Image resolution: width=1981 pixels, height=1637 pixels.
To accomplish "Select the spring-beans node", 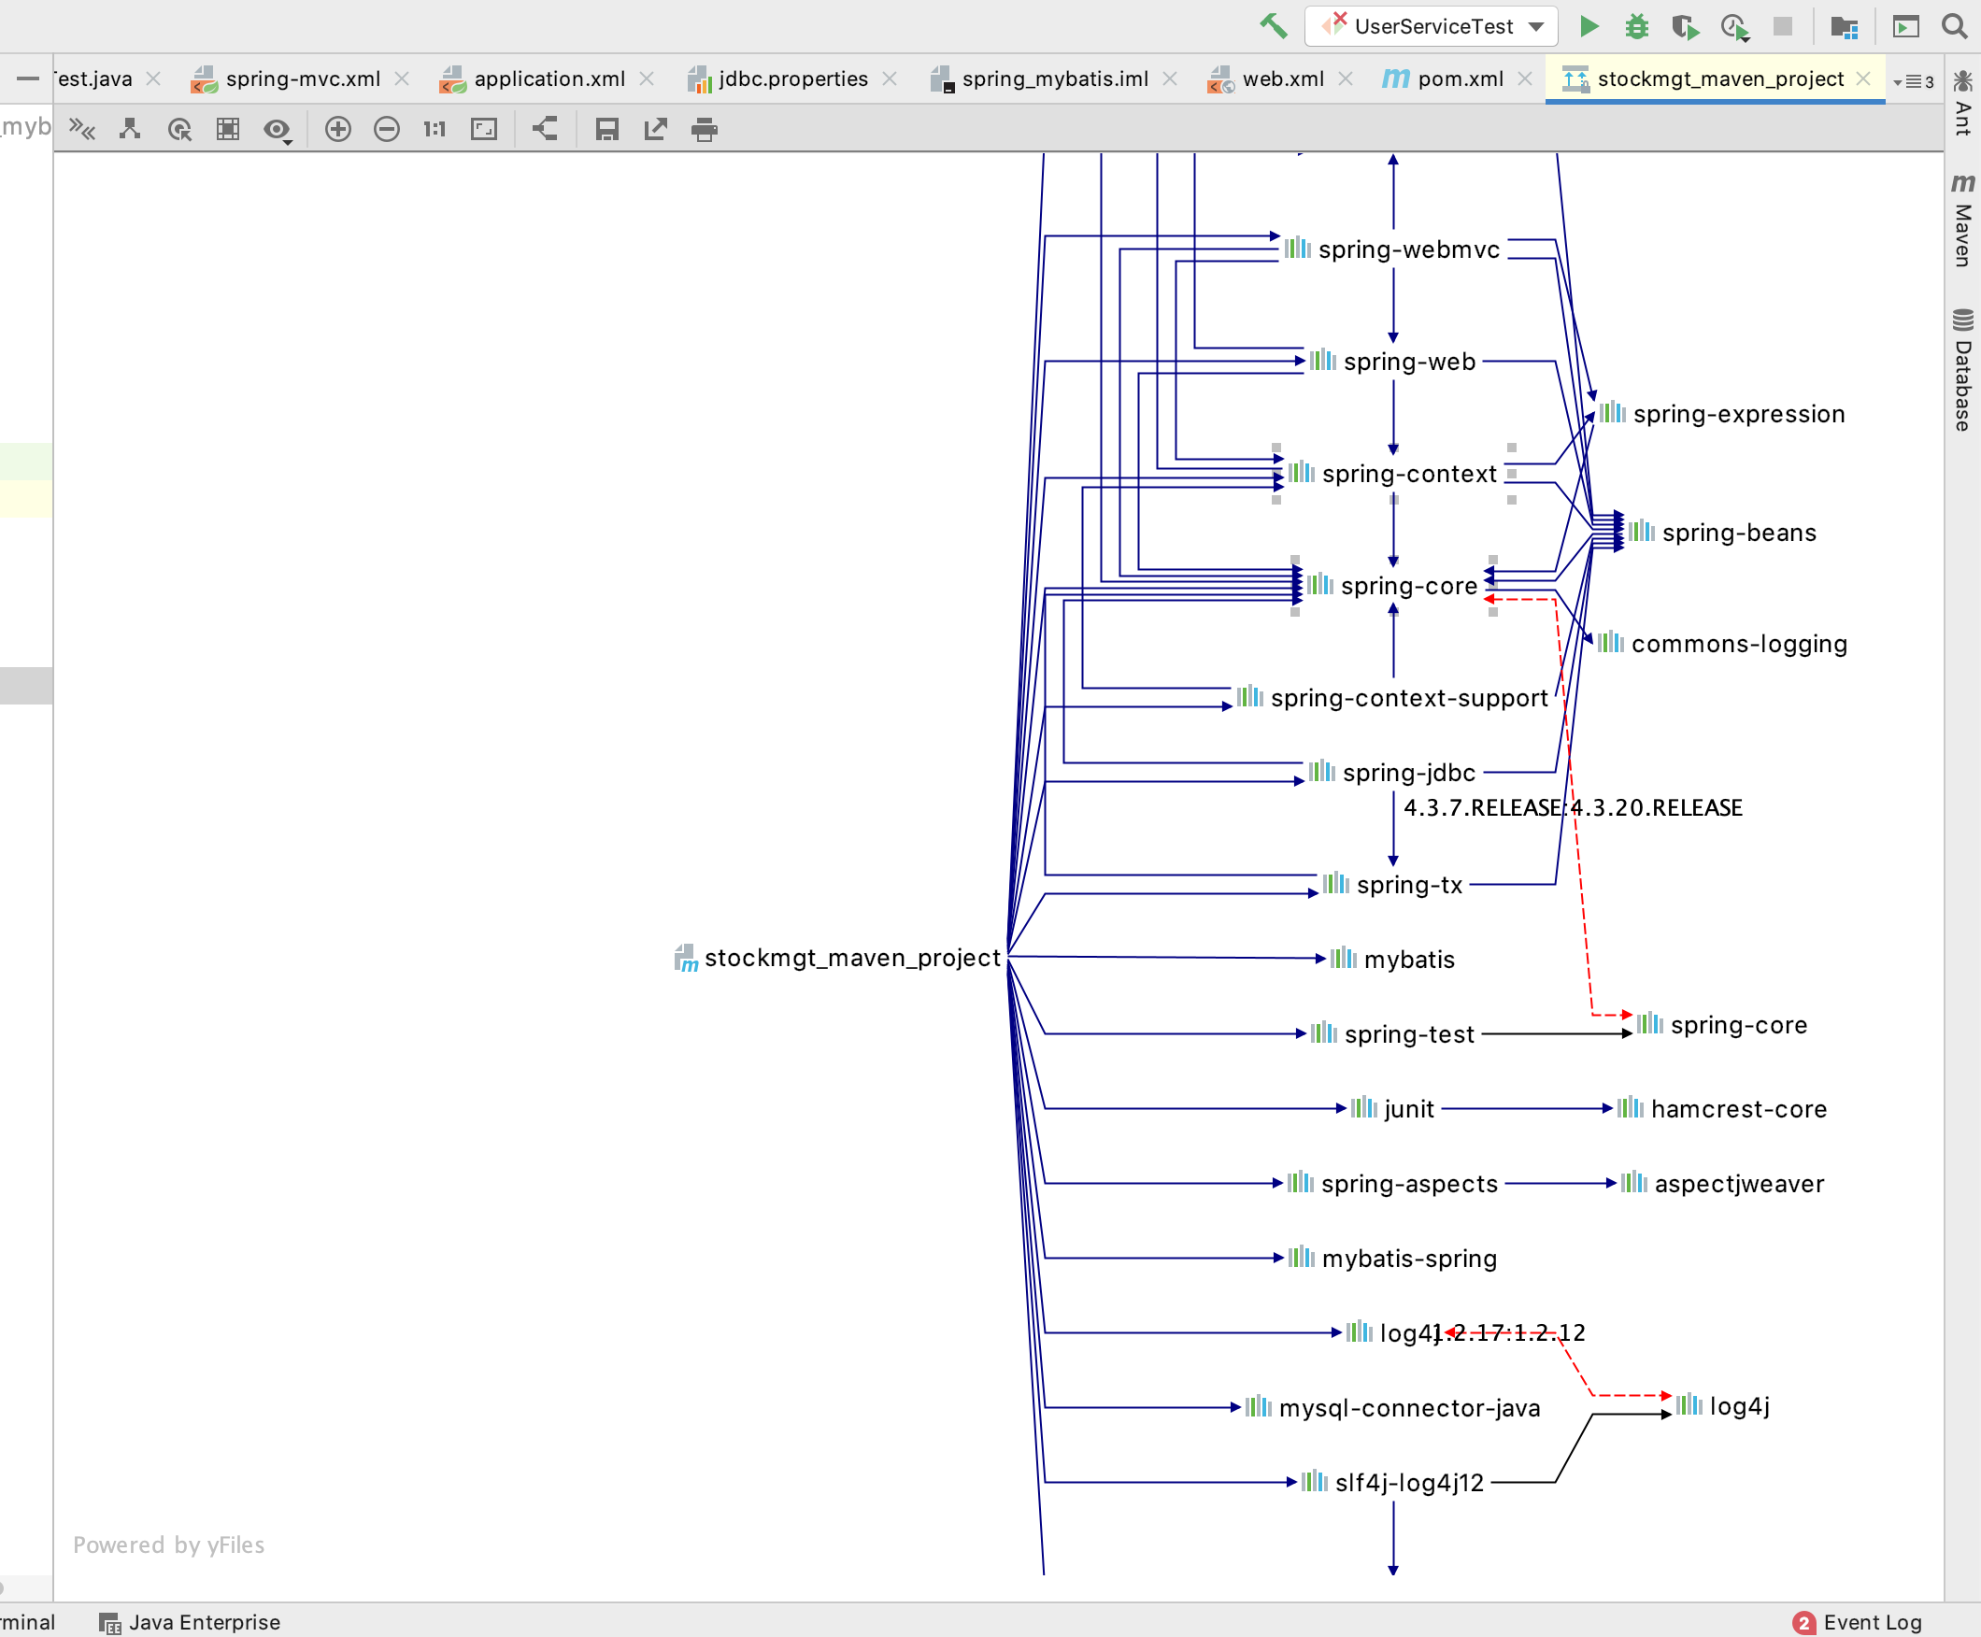I will coord(1723,533).
